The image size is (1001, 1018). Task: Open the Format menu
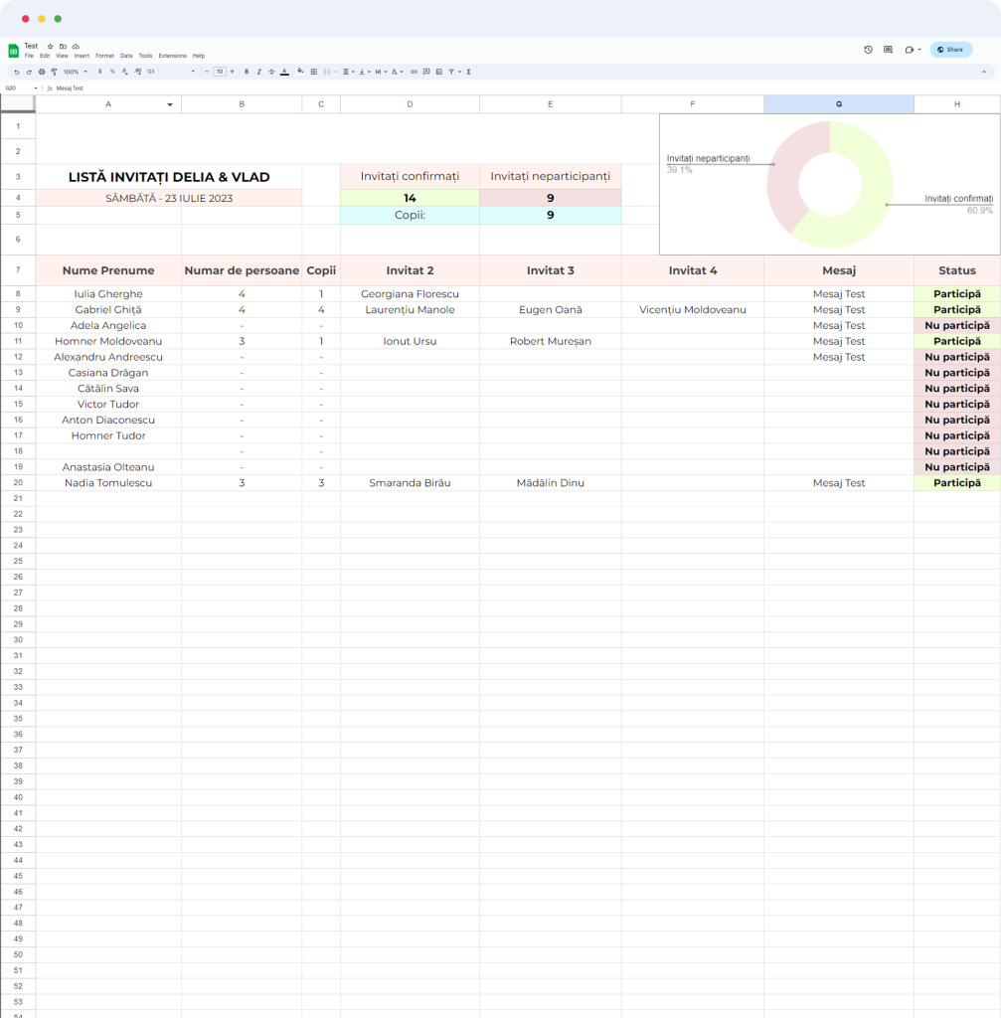click(x=104, y=56)
